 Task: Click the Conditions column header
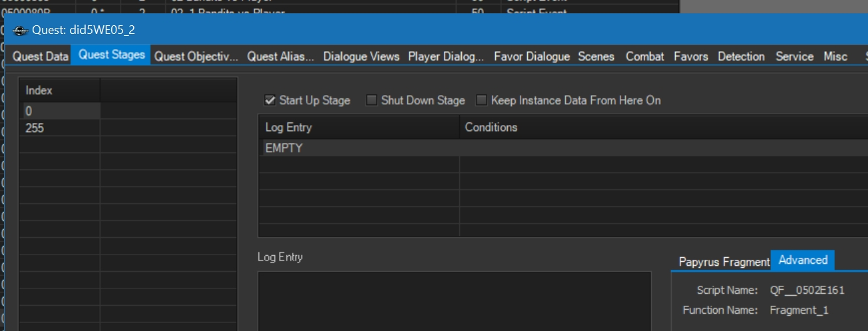tap(664, 127)
